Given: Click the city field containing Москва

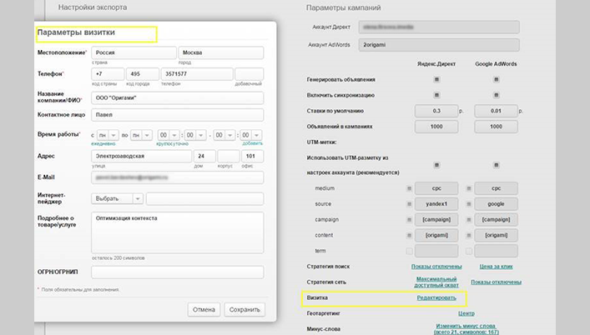Looking at the screenshot, I should click(x=221, y=53).
